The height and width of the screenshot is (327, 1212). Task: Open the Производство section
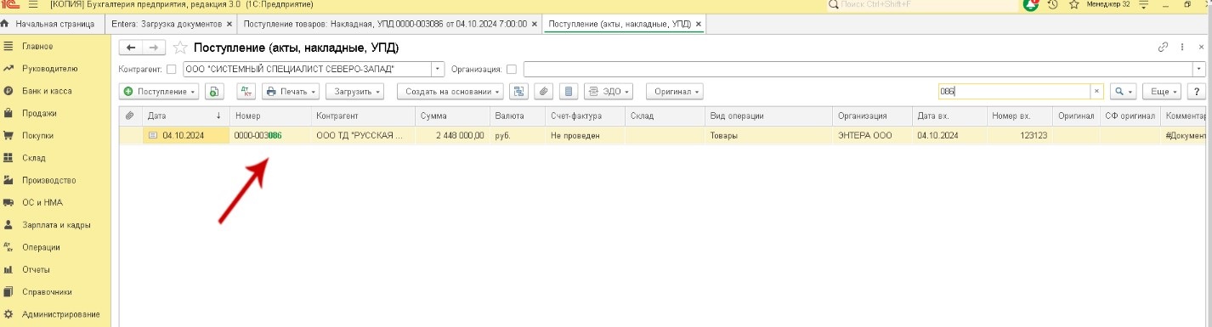coord(49,180)
